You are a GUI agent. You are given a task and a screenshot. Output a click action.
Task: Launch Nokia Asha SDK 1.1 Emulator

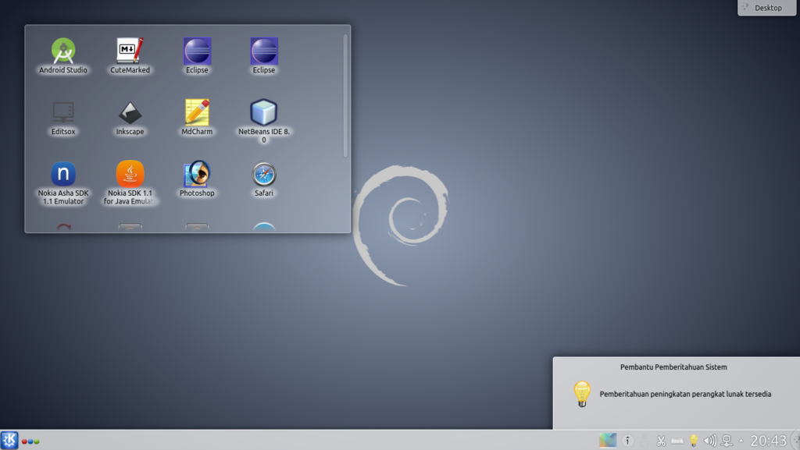[63, 174]
